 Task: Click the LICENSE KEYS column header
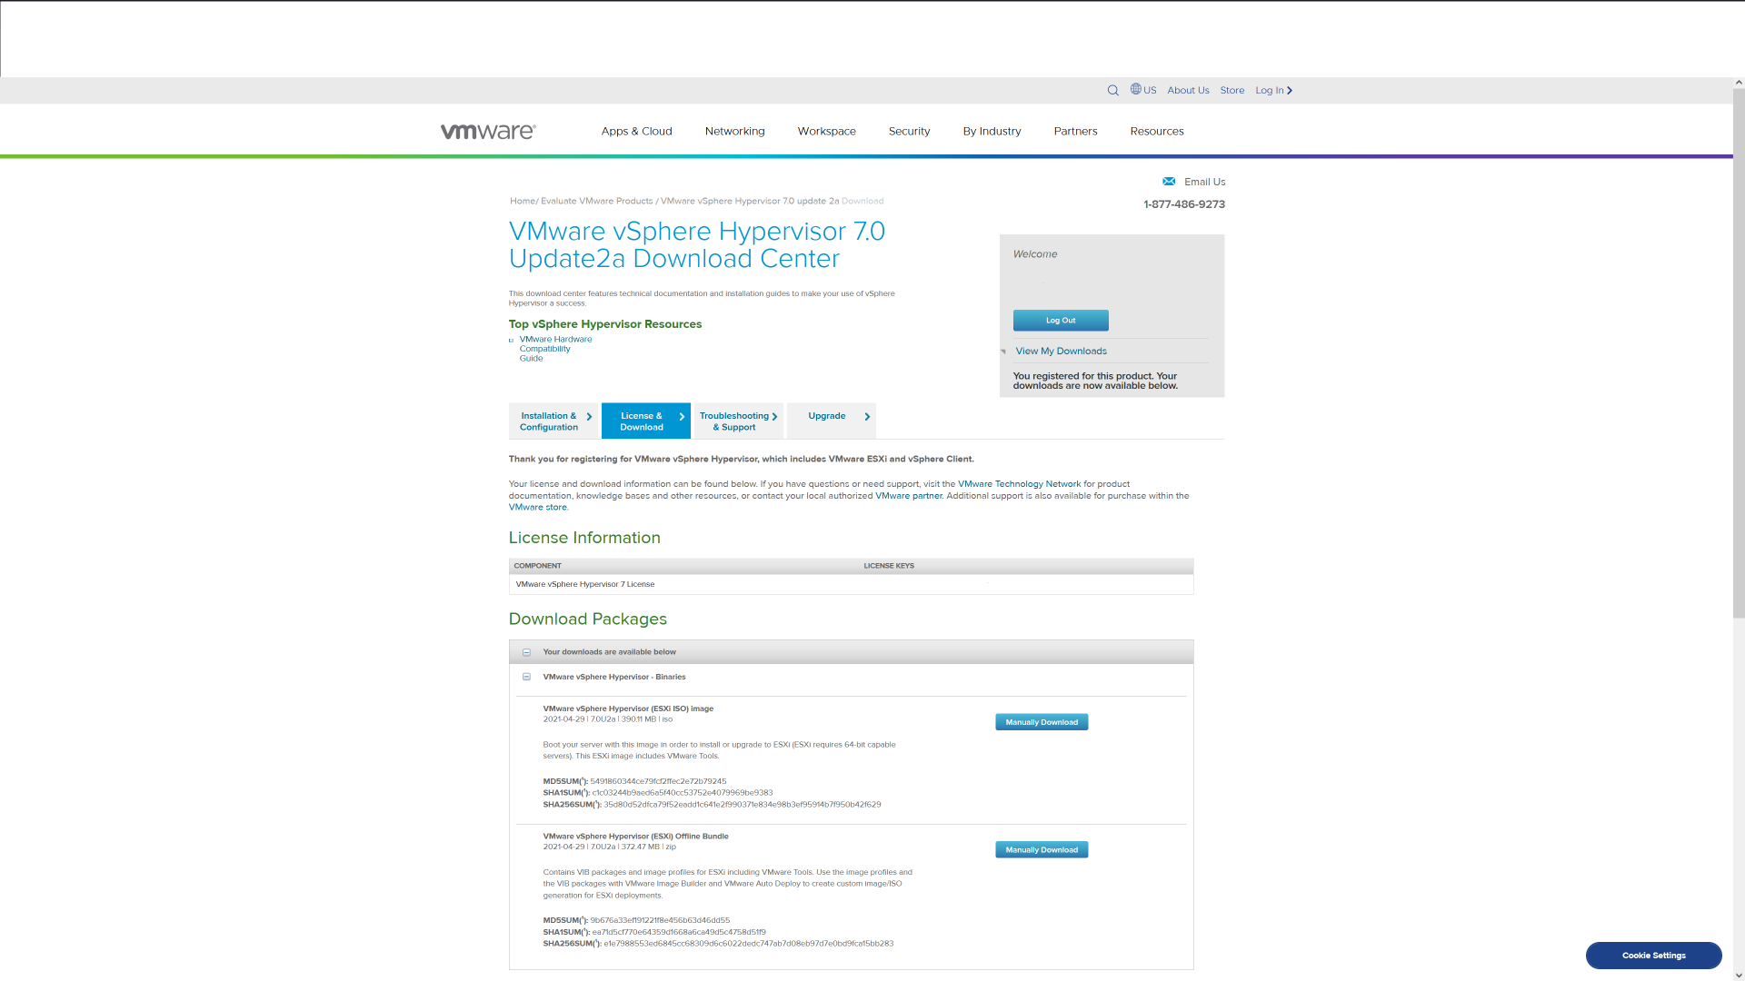[x=888, y=566]
